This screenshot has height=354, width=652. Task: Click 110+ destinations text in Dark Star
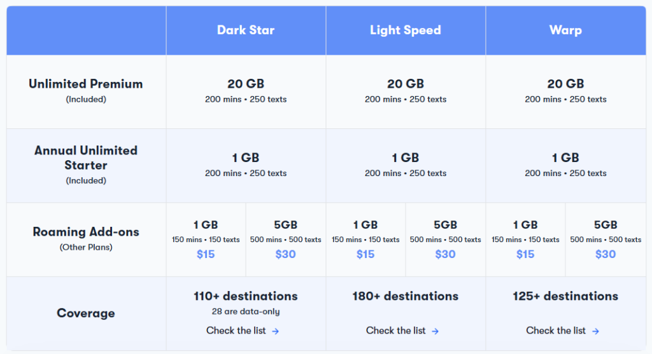click(246, 296)
